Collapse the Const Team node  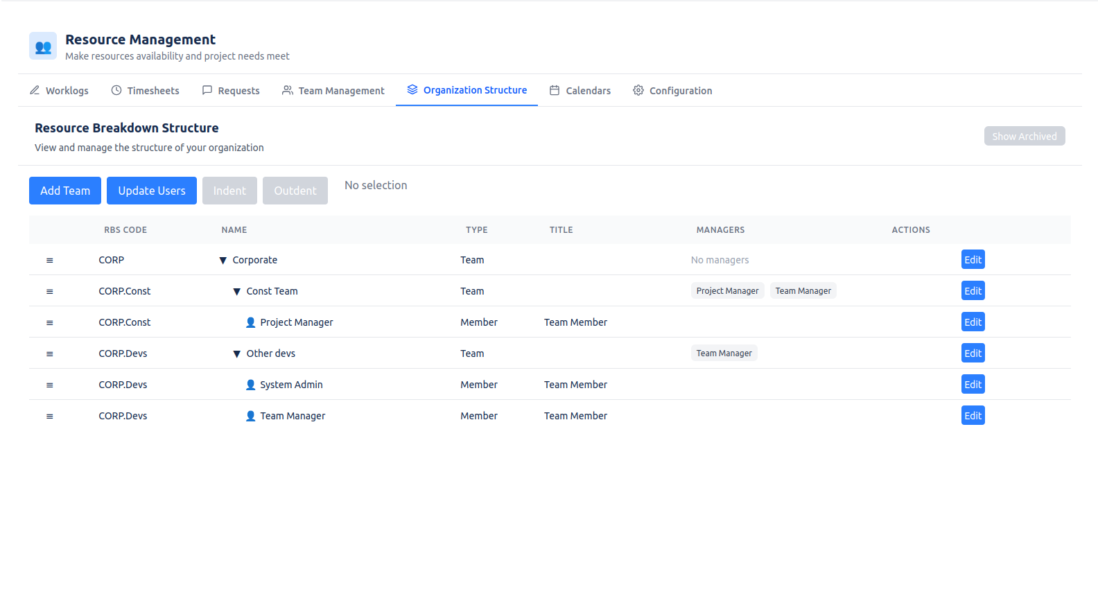click(237, 292)
